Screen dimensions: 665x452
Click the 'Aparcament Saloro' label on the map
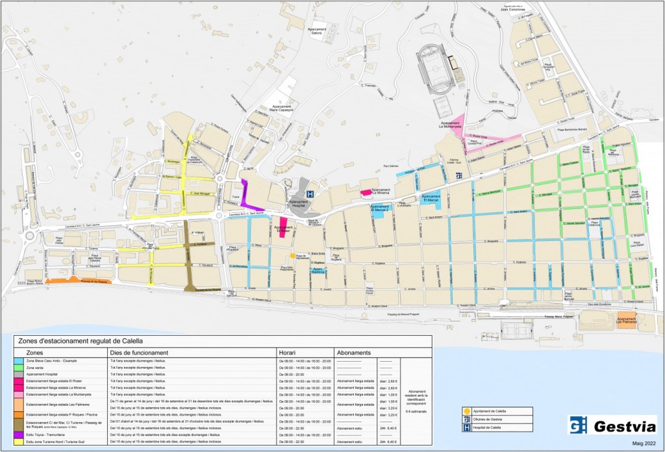pos(318,29)
